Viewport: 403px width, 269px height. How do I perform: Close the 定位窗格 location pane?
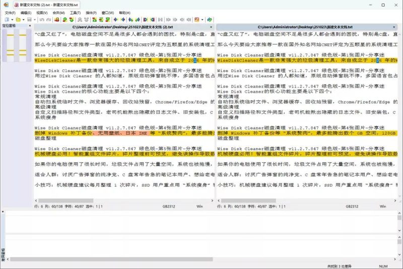[30, 26]
